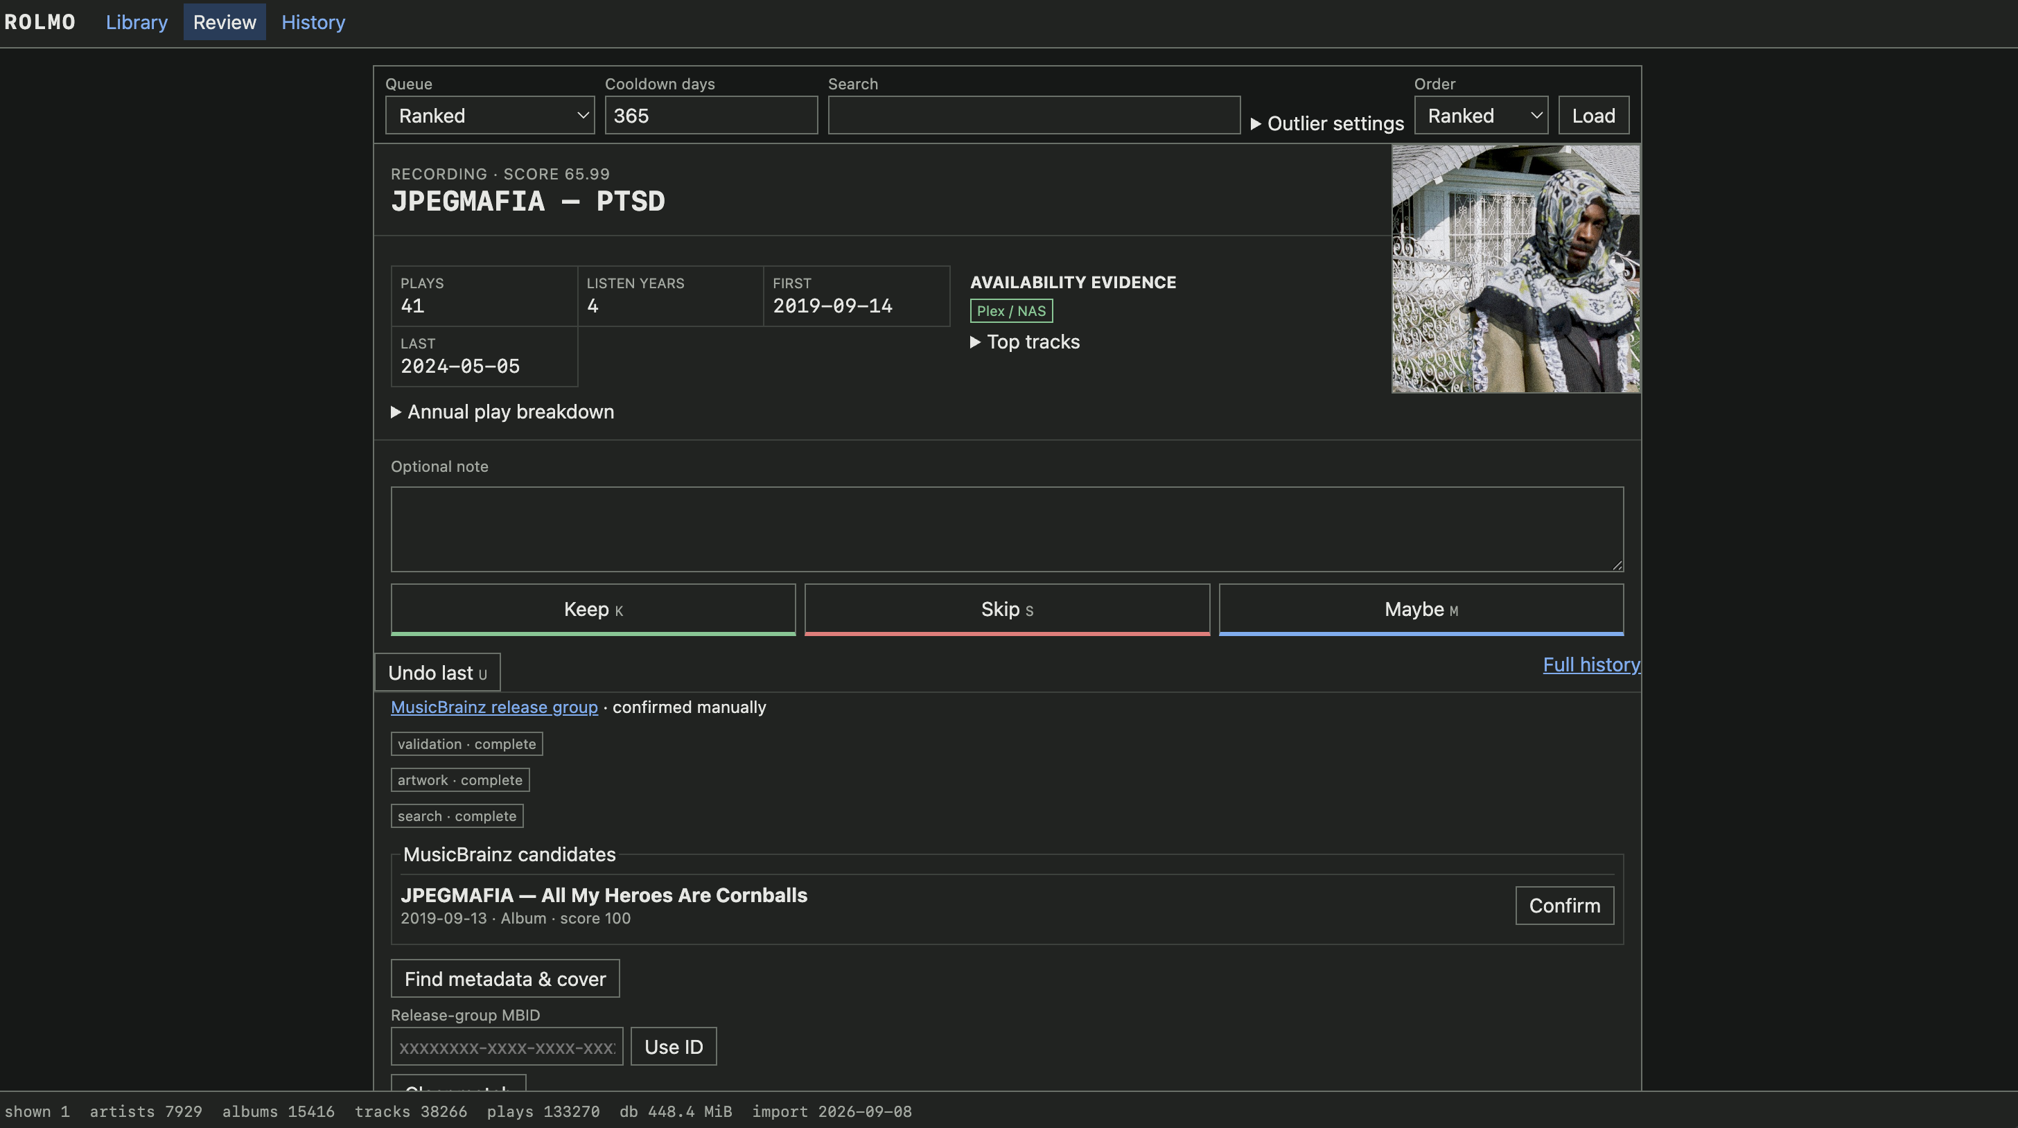Open the Order dropdown
Screen dimensions: 2018x1128
1481,115
